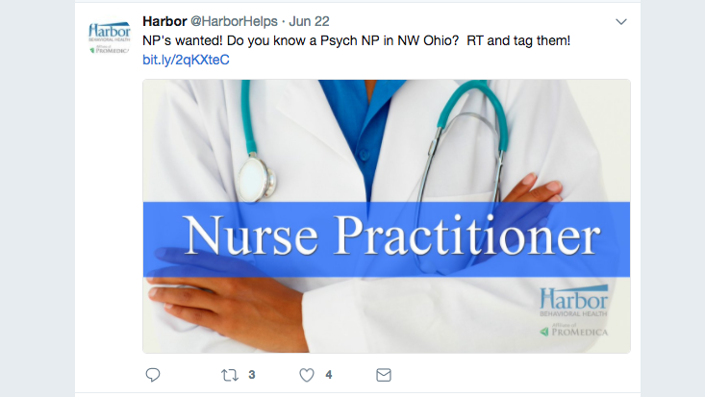This screenshot has height=397, width=705.
Task: View the Nurse Practitioner photo attachment
Action: point(387,216)
